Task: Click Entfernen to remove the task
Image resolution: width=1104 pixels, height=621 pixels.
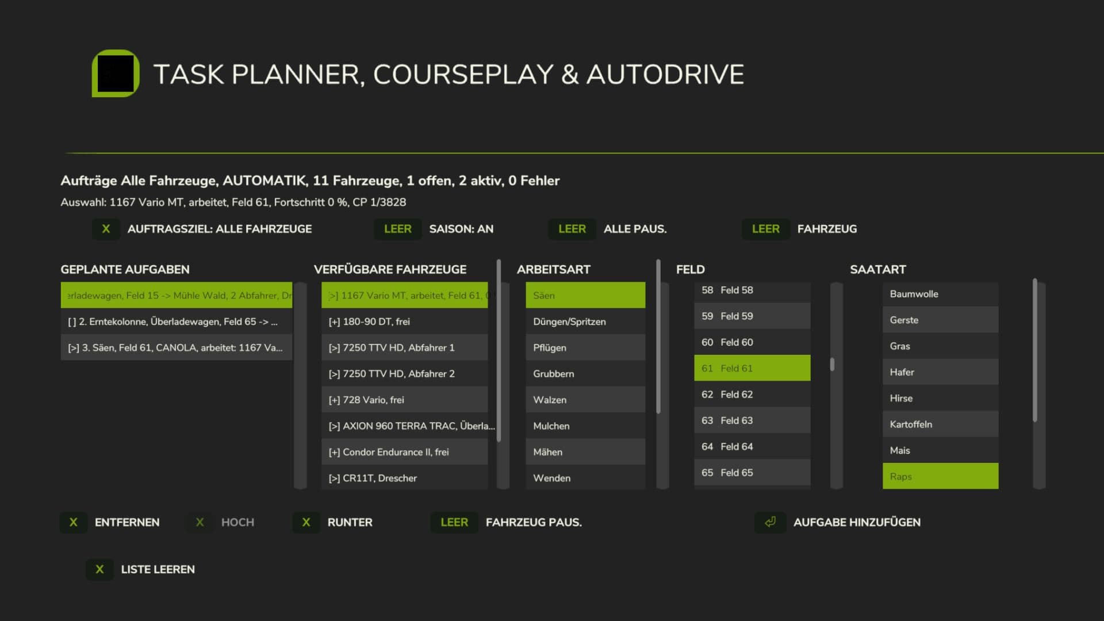Action: coord(127,522)
